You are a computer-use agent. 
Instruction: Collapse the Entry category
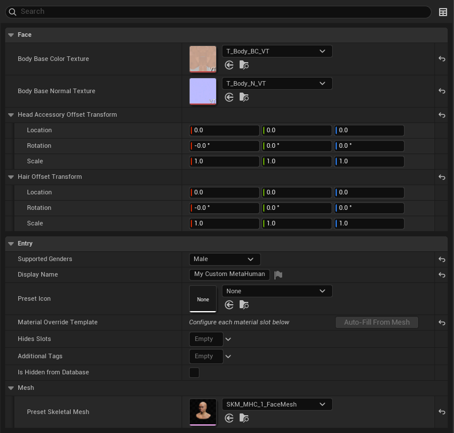[11, 244]
